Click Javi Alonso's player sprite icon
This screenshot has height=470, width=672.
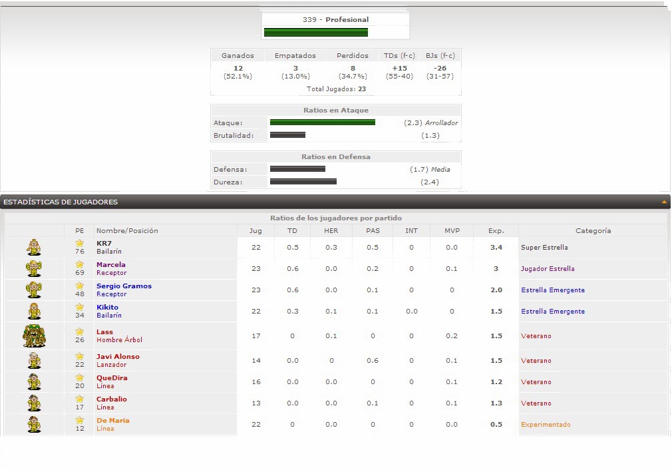[x=34, y=361]
